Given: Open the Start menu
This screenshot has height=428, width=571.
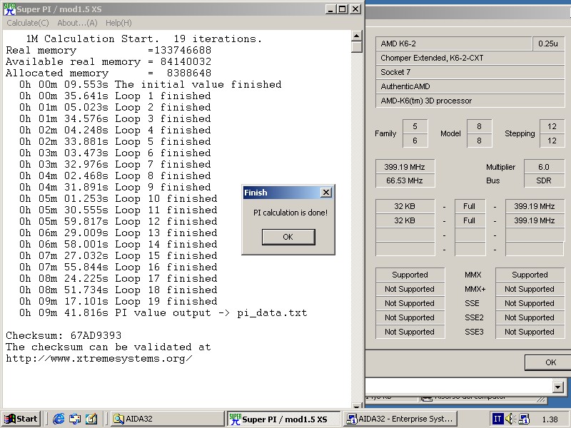Looking at the screenshot, I should pos(21,419).
